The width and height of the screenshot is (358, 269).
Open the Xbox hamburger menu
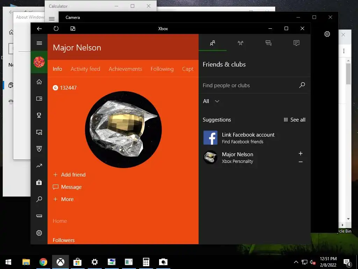pos(39,43)
